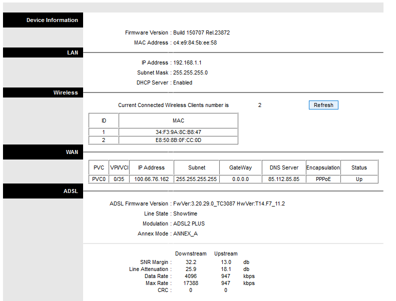The width and height of the screenshot is (396, 301).
Task: Click Annex Mode value ANNEX_A
Action: 185,233
